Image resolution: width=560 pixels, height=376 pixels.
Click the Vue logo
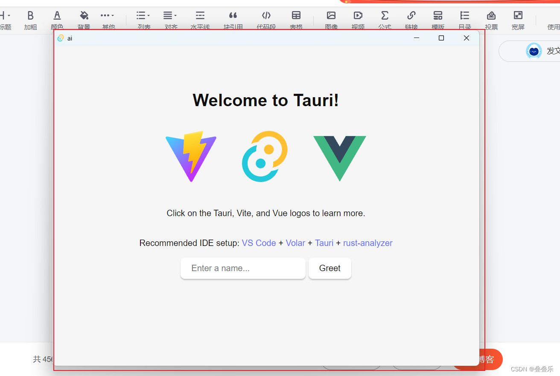pos(340,156)
